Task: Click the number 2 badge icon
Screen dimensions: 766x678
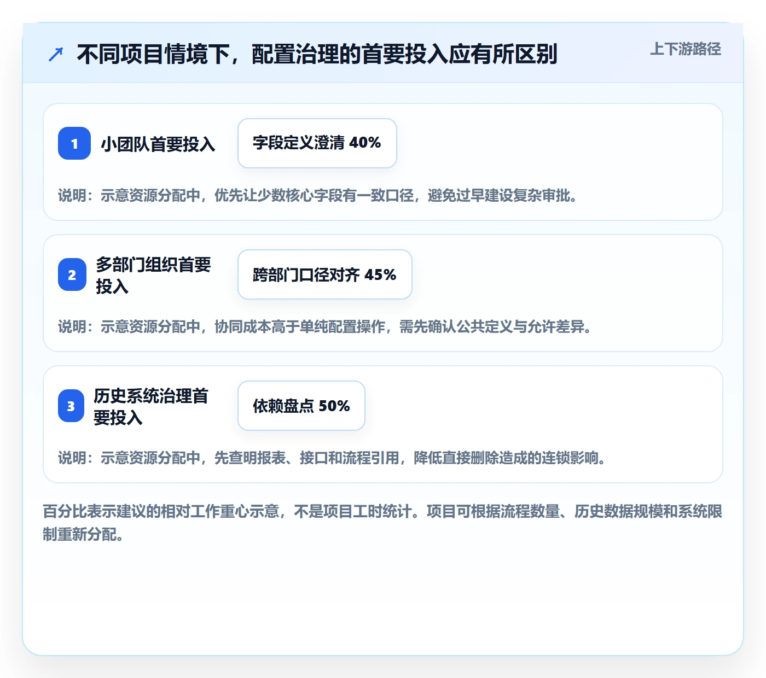Action: [72, 274]
